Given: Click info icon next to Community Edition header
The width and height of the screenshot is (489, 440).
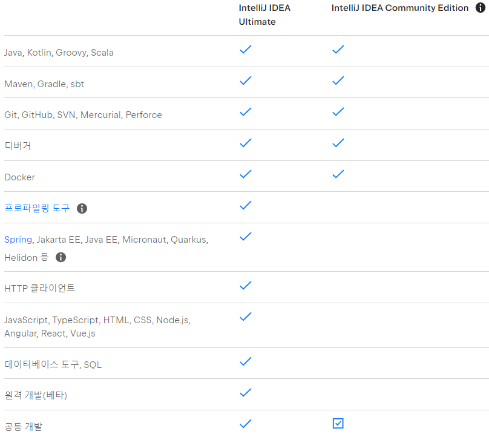Looking at the screenshot, I should [481, 8].
